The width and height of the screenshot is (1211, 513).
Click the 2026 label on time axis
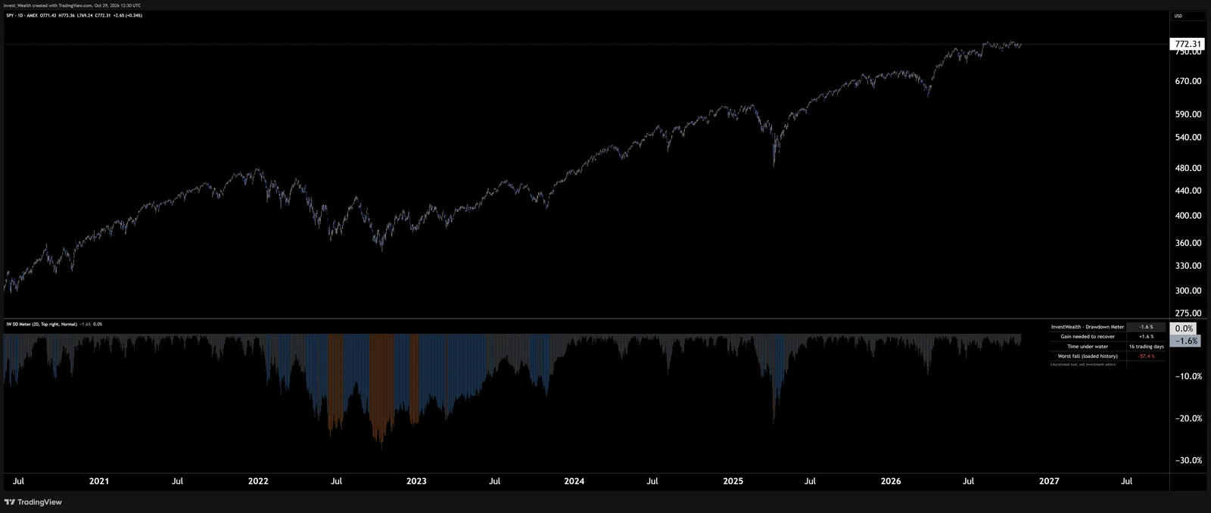[x=891, y=481]
